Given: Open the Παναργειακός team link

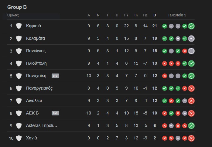Looking at the screenshot, I should coord(39,88).
